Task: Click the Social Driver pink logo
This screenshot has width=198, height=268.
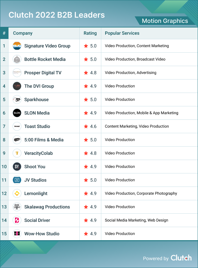Action: coord(17,220)
